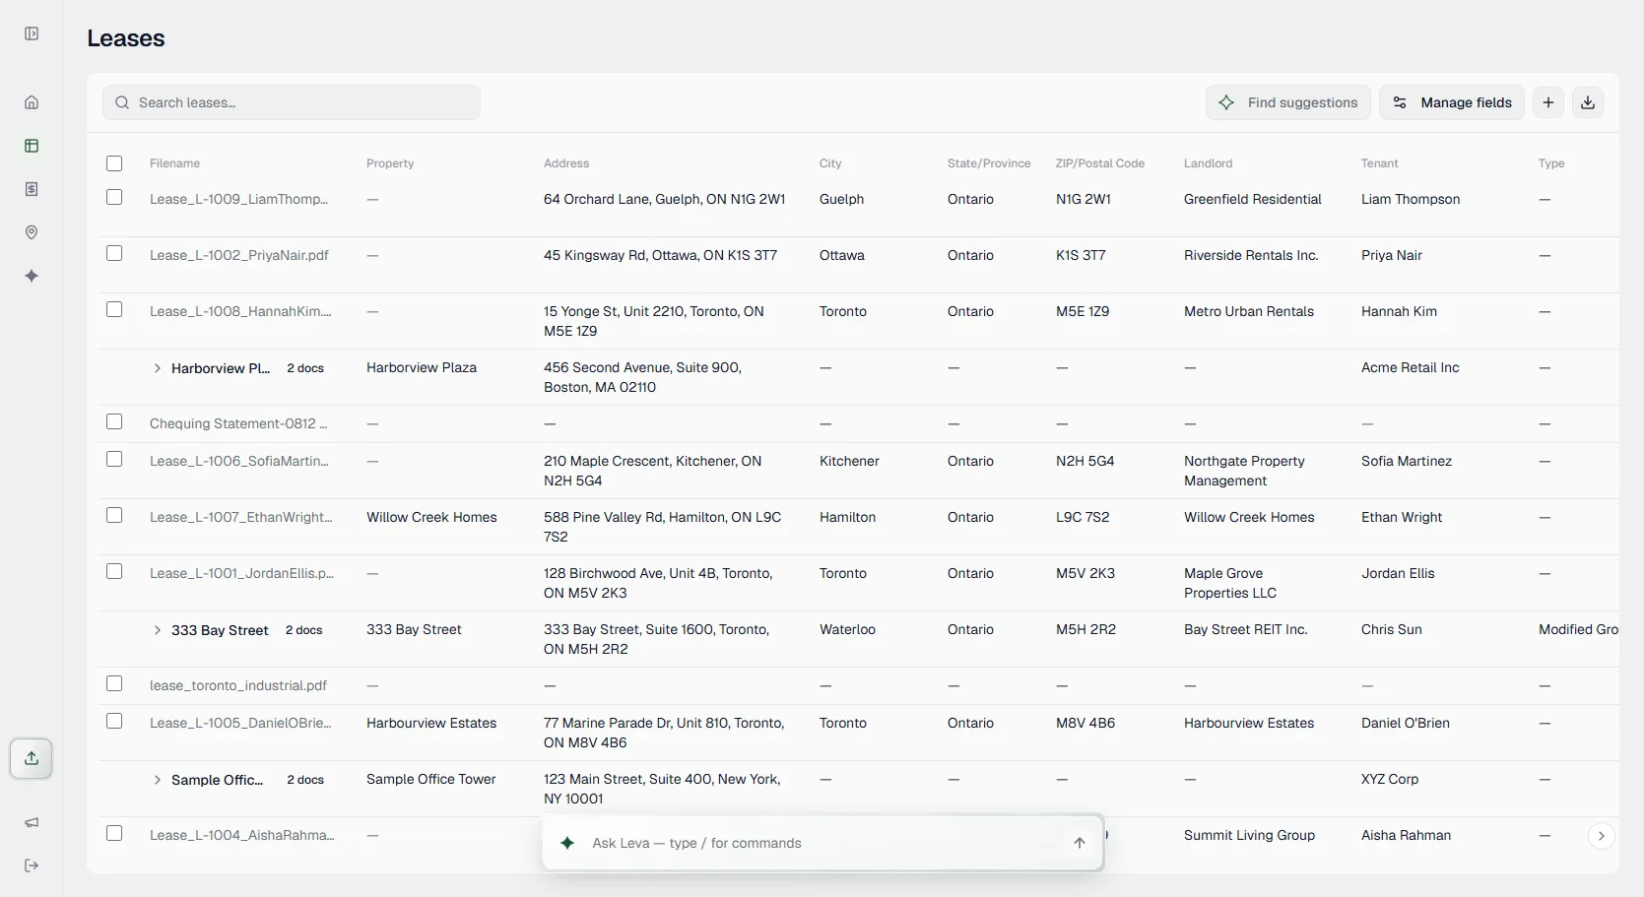Click the Lease_L-1001_JordanEllis filename
Image resolution: width=1644 pixels, height=897 pixels.
(x=241, y=573)
